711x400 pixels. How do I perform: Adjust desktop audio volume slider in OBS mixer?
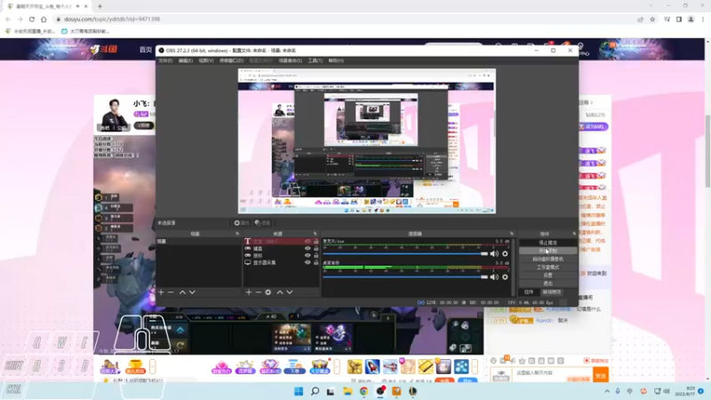click(x=405, y=277)
